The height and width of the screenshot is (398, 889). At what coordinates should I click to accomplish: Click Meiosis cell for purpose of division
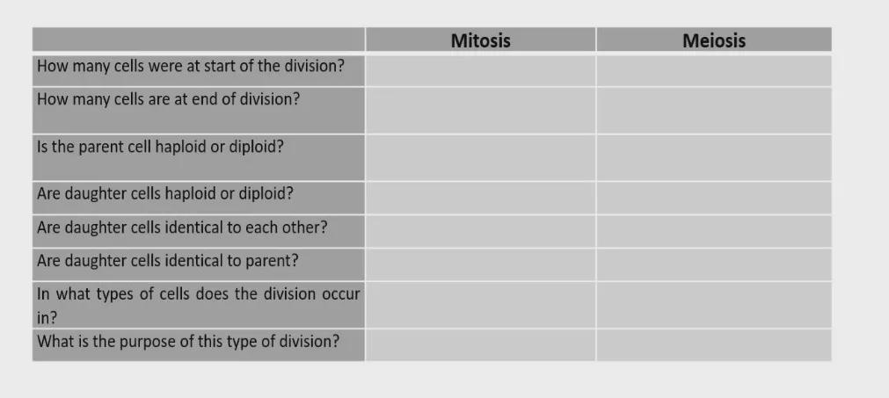pos(713,344)
